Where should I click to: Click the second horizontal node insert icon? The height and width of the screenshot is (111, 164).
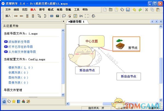click(22, 16)
